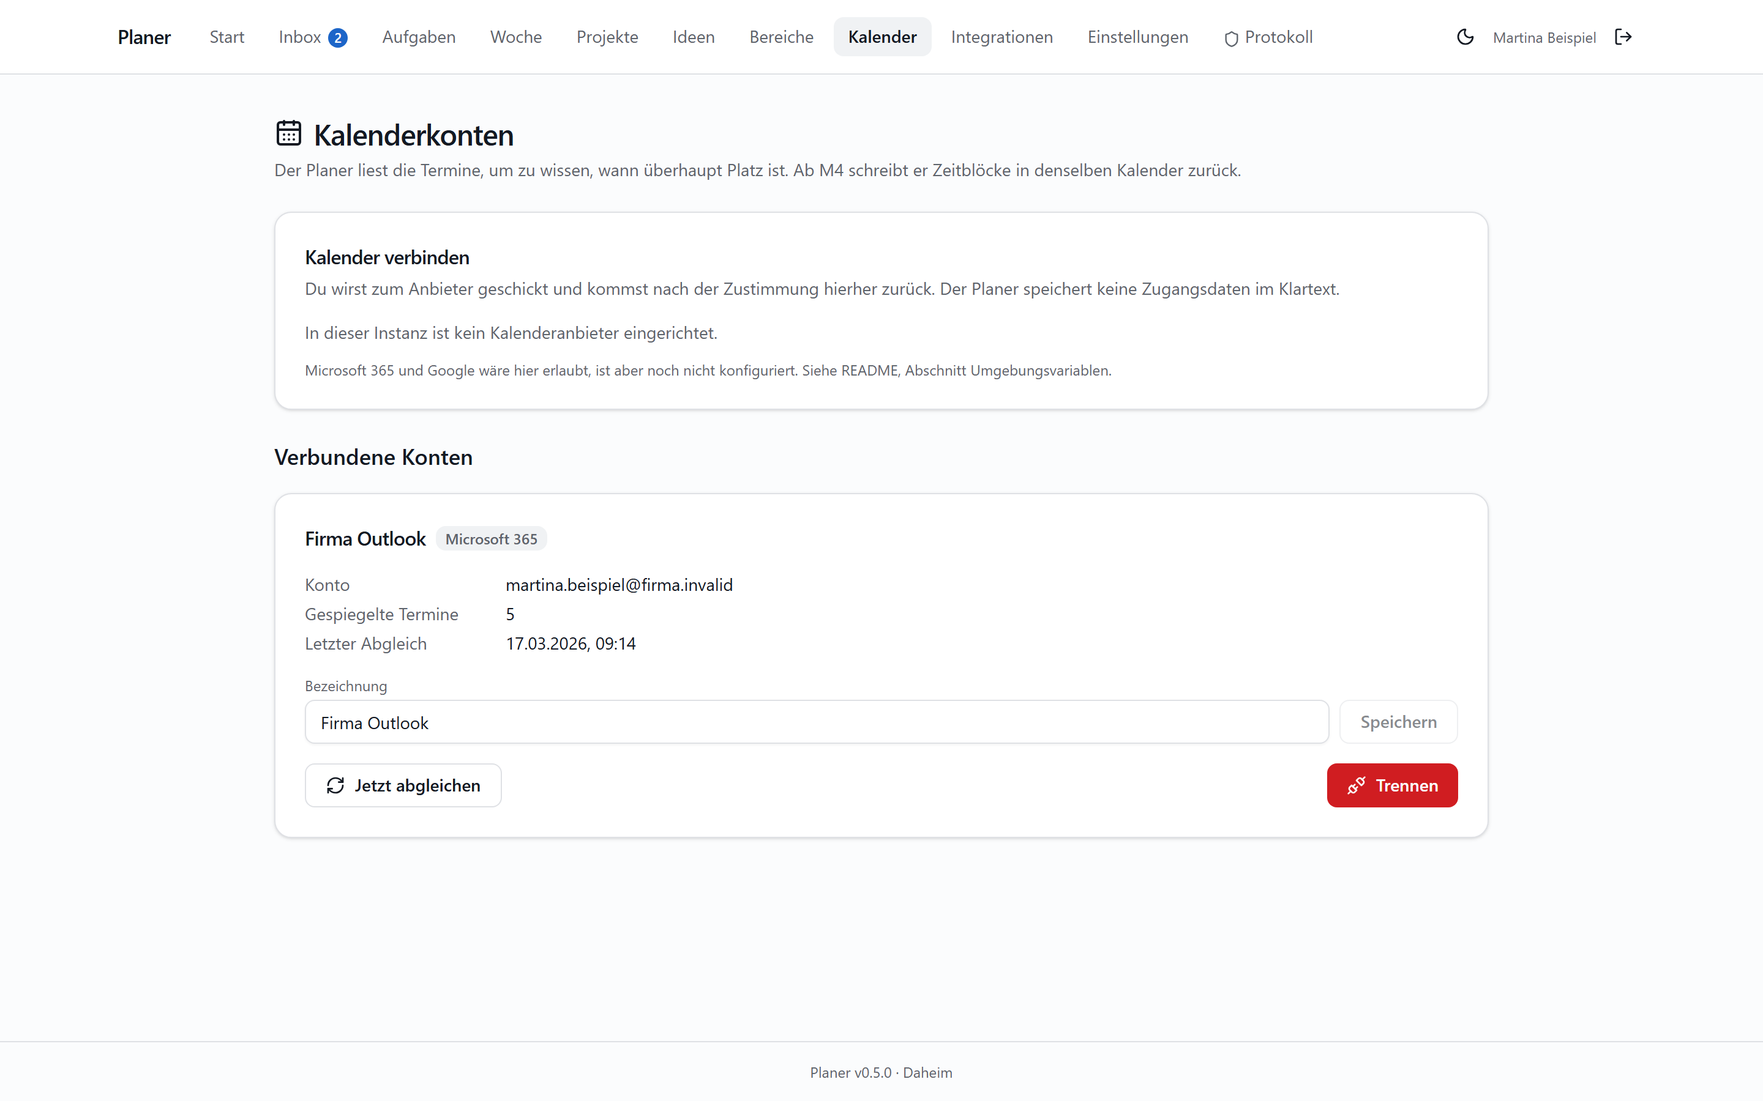Click the unlink icon on the Trennen button
1763x1101 pixels.
pyautogui.click(x=1356, y=786)
